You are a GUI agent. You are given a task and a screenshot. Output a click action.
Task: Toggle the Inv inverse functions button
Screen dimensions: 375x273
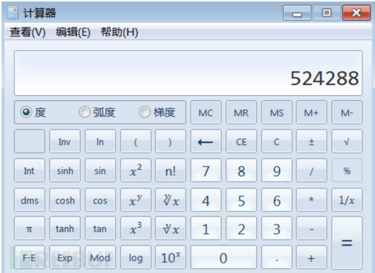65,142
